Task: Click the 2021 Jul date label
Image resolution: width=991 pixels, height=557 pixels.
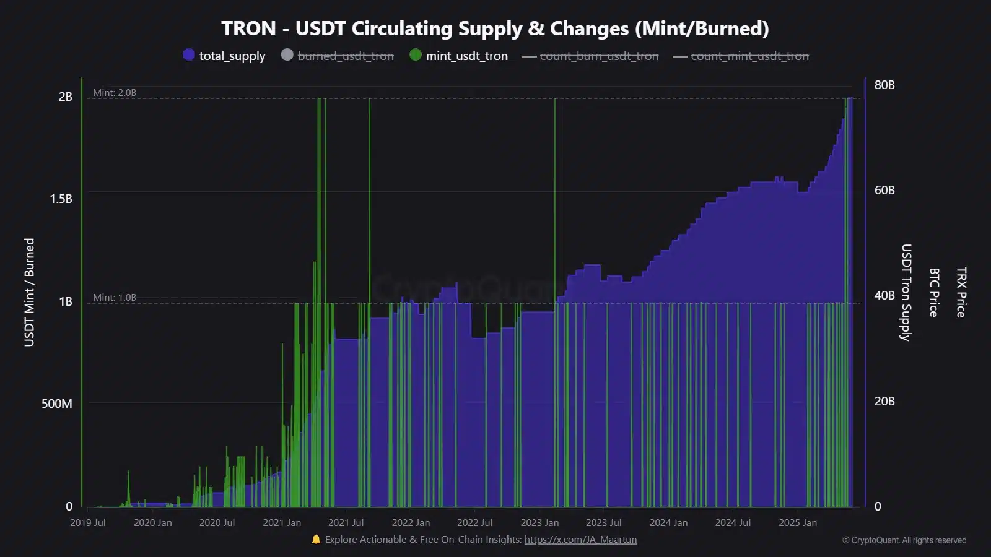Action: point(346,523)
